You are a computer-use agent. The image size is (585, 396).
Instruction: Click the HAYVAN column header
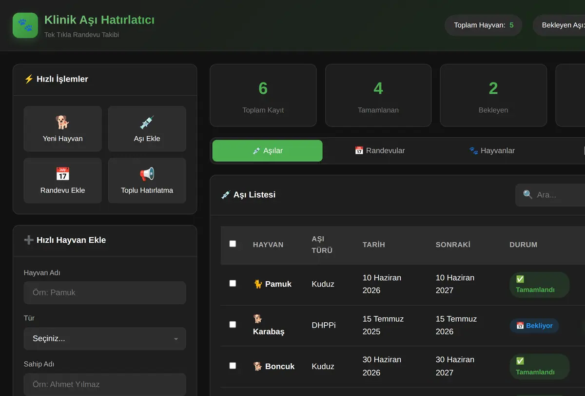(268, 245)
